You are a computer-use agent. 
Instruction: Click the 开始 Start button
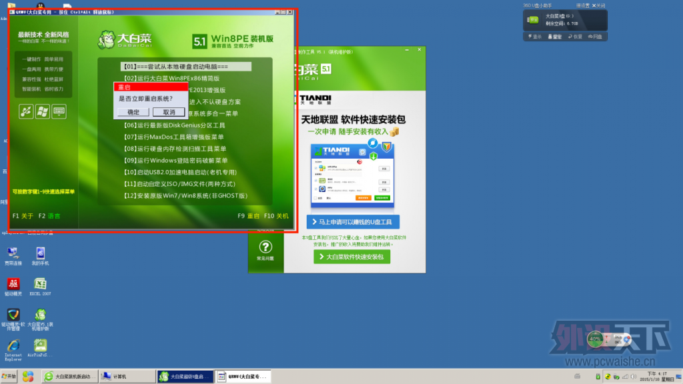pyautogui.click(x=9, y=377)
